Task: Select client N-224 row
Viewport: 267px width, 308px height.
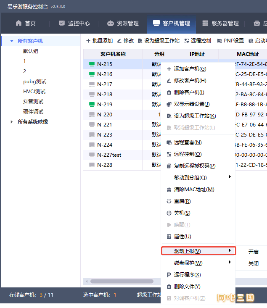Action: click(122, 145)
